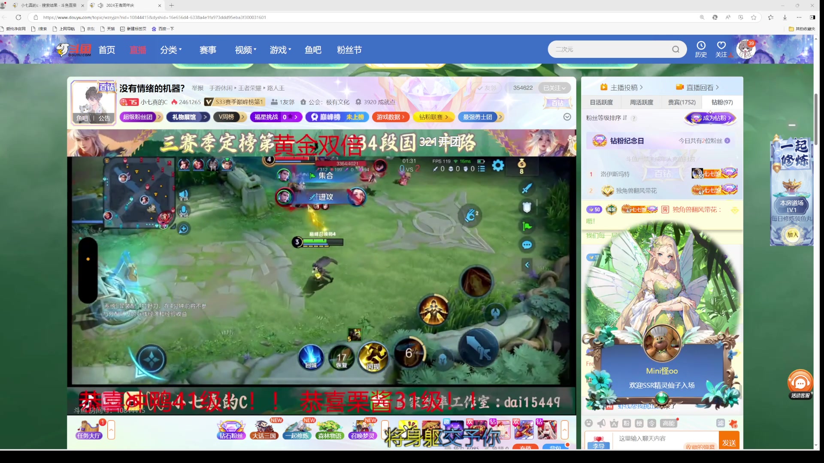Image resolution: width=824 pixels, height=463 pixels.
Task: Open the 历史 history clock icon
Action: tap(701, 49)
